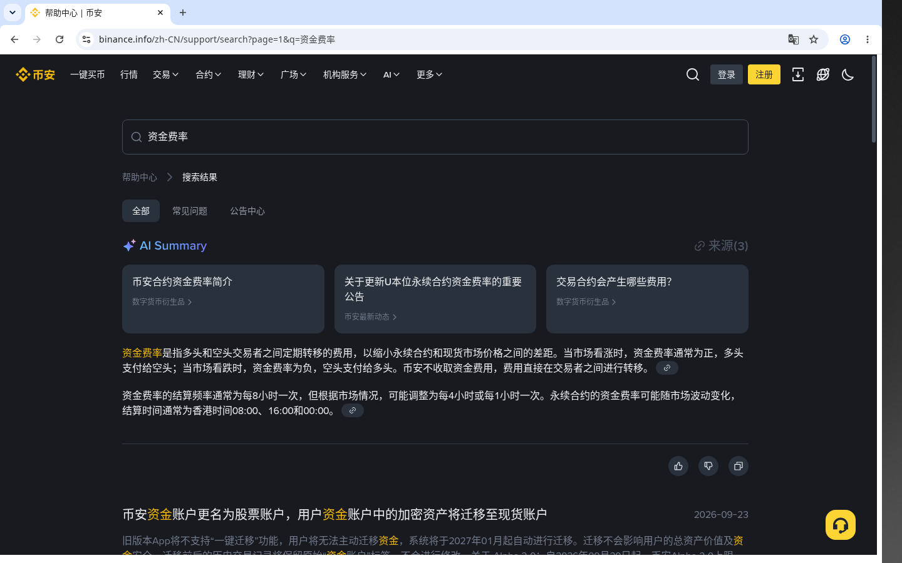
Task: Expand the 广场 dropdown menu
Action: point(294,74)
